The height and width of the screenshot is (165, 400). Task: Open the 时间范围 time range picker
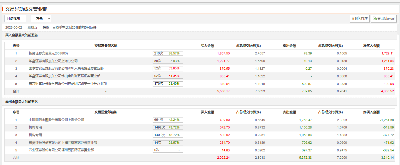(x=15, y=19)
